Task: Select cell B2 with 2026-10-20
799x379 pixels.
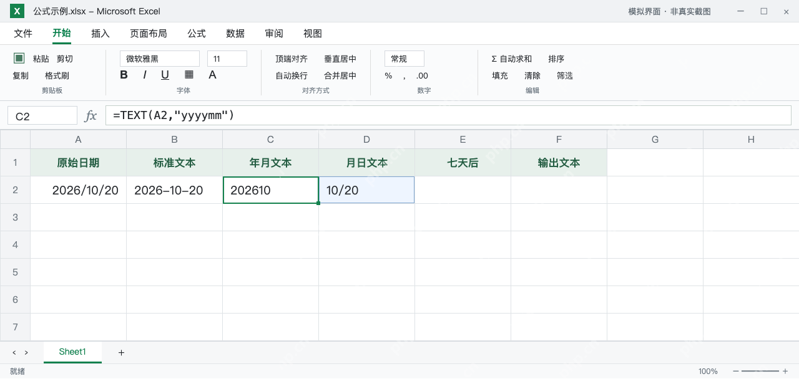Action: click(x=174, y=190)
